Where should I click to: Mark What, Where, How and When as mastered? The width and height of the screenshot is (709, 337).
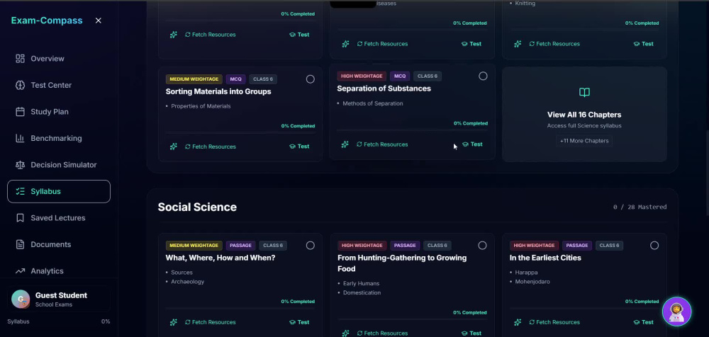311,245
